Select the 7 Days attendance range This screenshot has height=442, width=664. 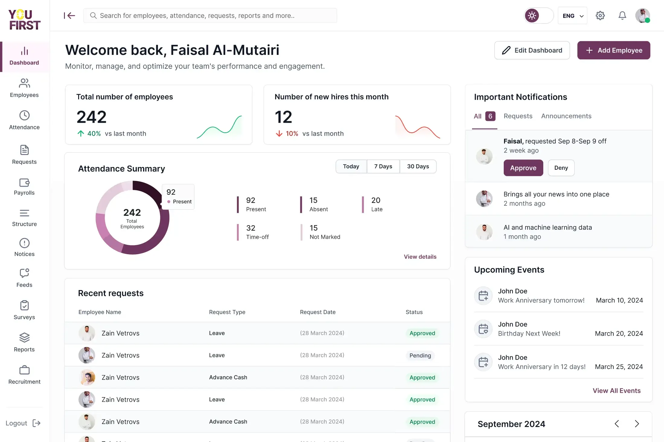pos(383,166)
